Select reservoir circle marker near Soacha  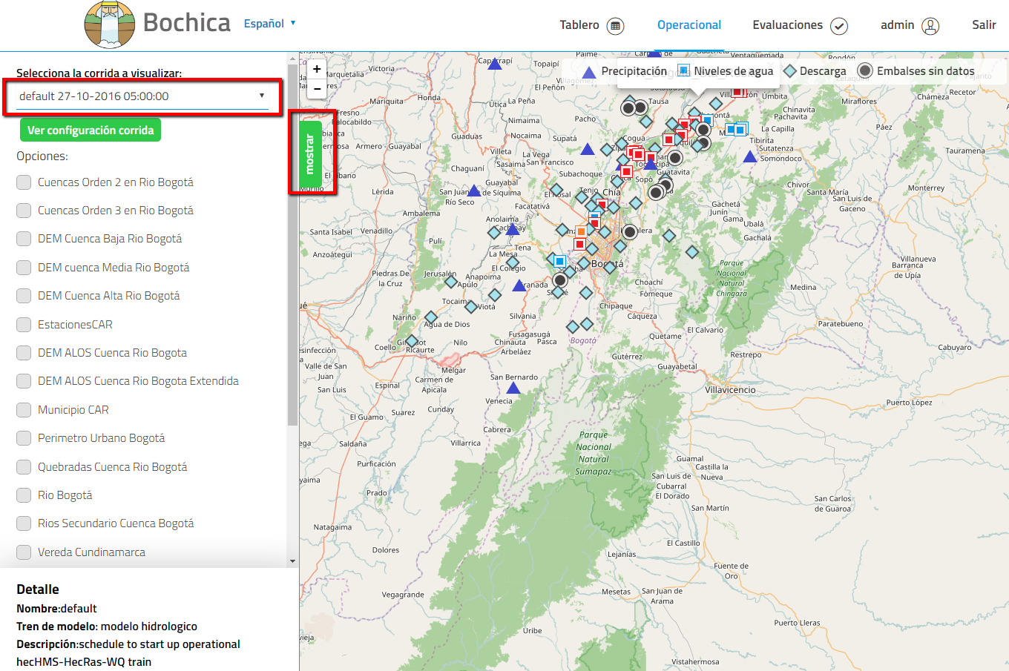click(x=561, y=280)
